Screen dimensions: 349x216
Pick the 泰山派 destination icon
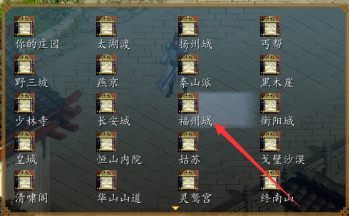[188, 65]
